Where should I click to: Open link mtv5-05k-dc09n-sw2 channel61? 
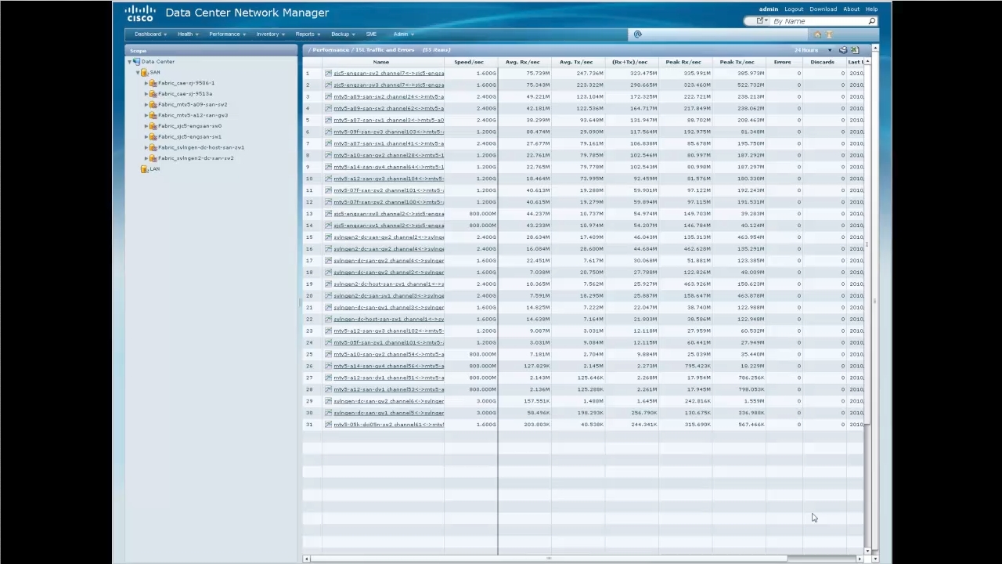388,425
